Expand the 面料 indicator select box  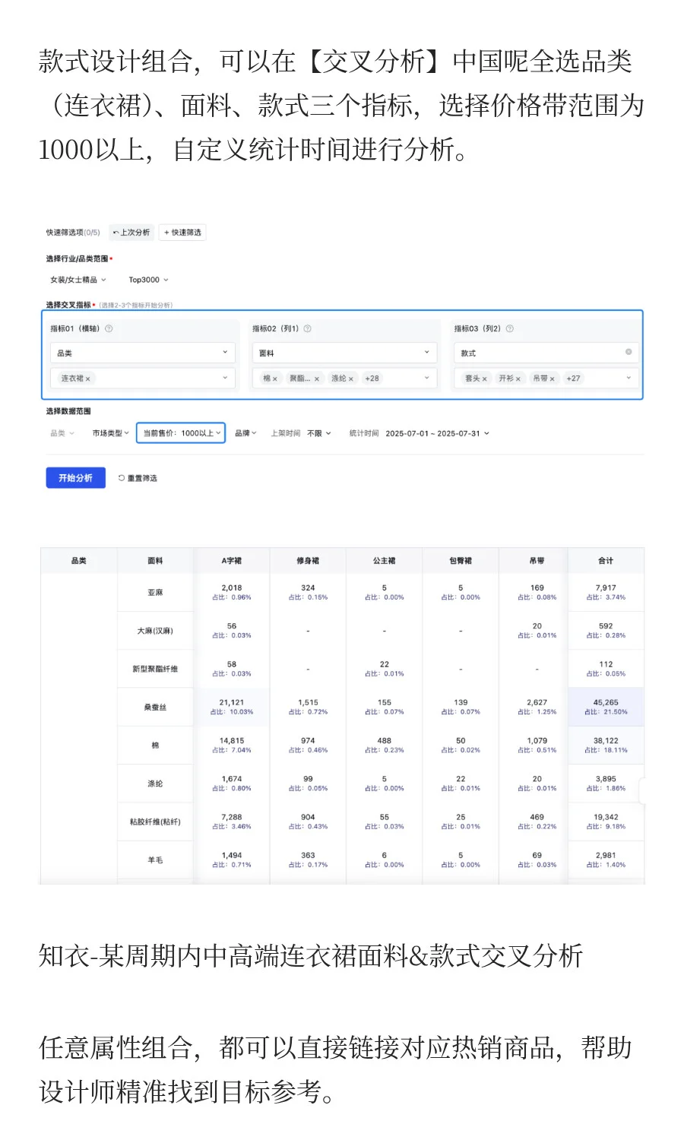344,353
